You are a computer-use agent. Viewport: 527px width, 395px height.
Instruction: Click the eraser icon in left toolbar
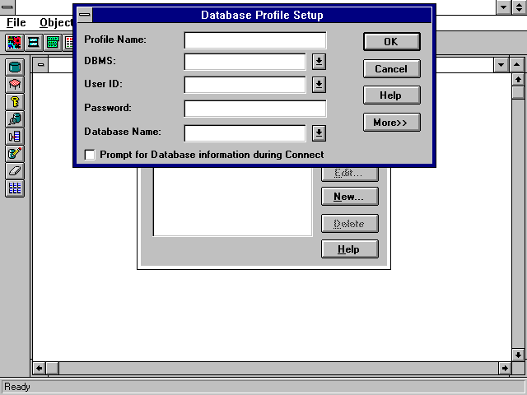(x=15, y=170)
